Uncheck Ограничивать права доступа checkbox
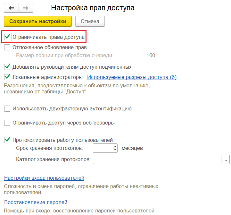Screen dimensions: 231x215 pos(7,37)
